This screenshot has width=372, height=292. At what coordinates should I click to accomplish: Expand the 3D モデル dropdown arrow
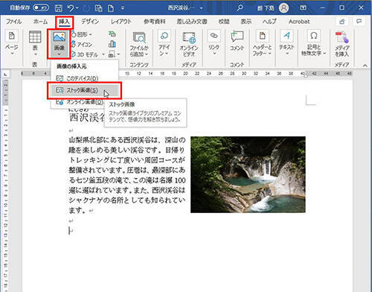[x=103, y=54]
